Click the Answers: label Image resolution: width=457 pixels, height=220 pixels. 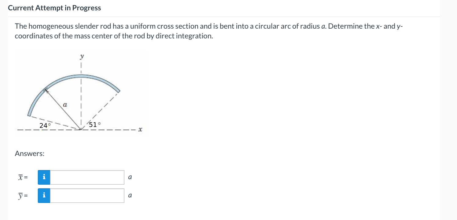tap(30, 154)
